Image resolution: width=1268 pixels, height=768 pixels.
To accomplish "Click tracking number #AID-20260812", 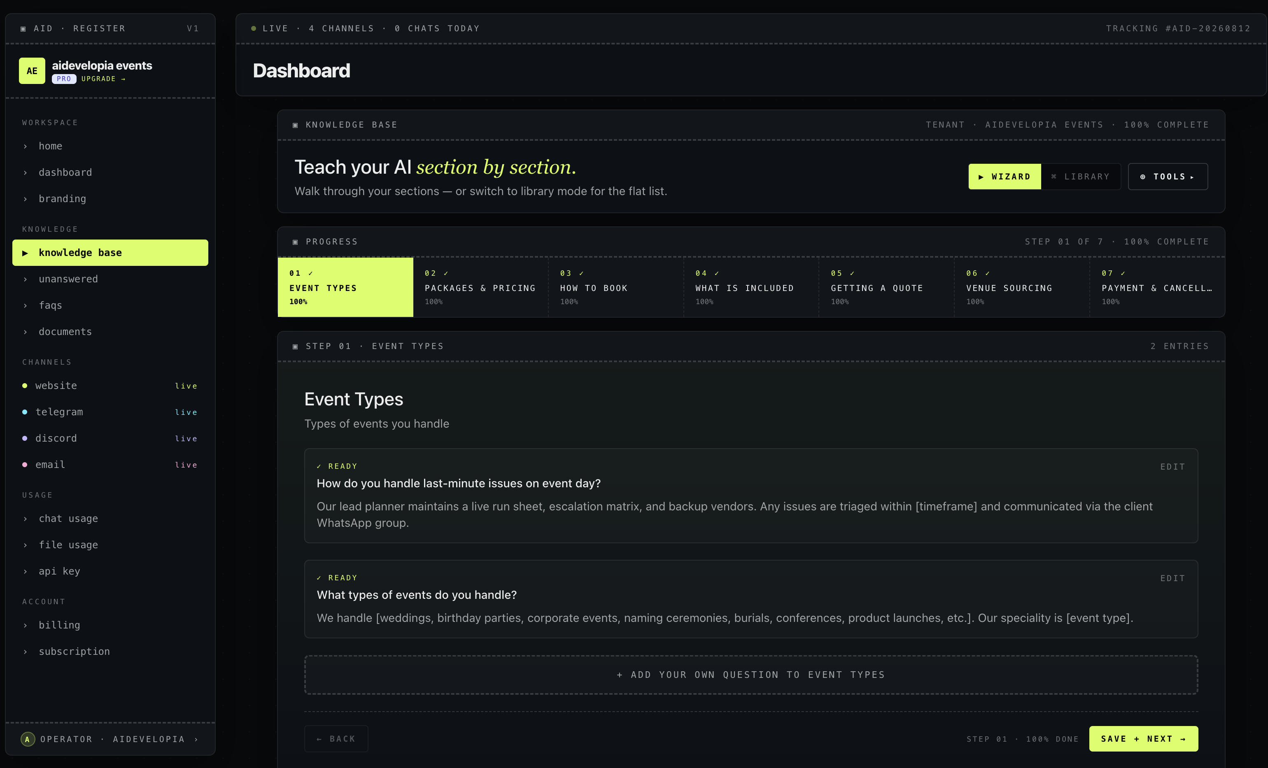I will (x=1208, y=28).
